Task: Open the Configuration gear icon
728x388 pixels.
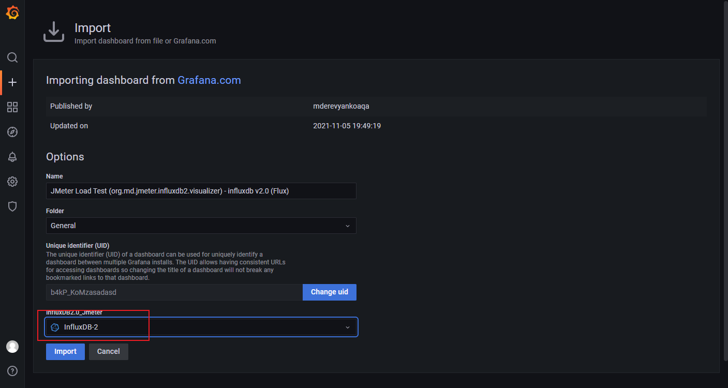Action: (12, 182)
